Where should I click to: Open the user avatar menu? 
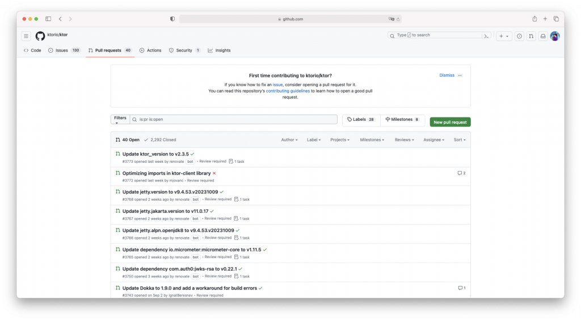tap(555, 36)
